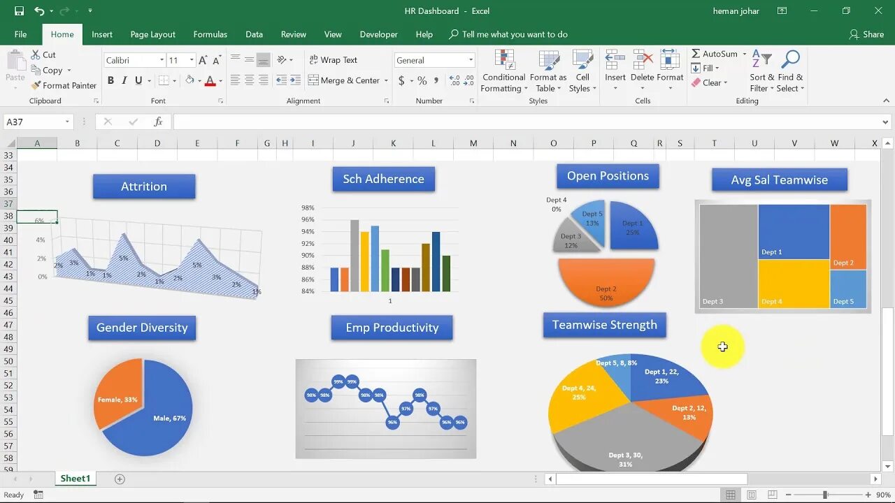Viewport: 895px width, 503px height.
Task: Click Decrease Indent icon
Action: [x=280, y=80]
